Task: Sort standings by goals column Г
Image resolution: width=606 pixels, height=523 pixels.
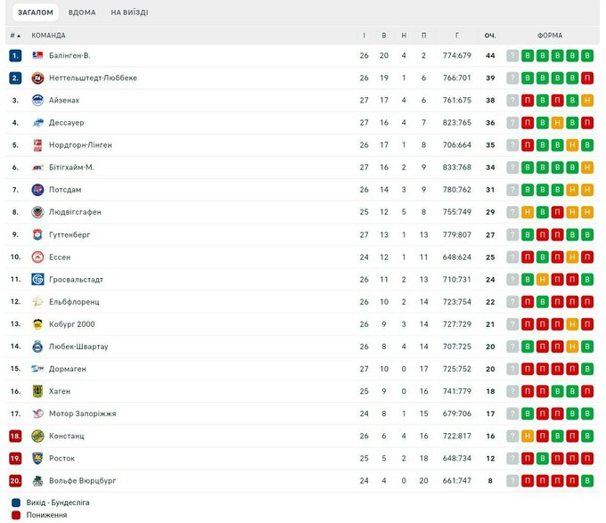Action: 457,36
